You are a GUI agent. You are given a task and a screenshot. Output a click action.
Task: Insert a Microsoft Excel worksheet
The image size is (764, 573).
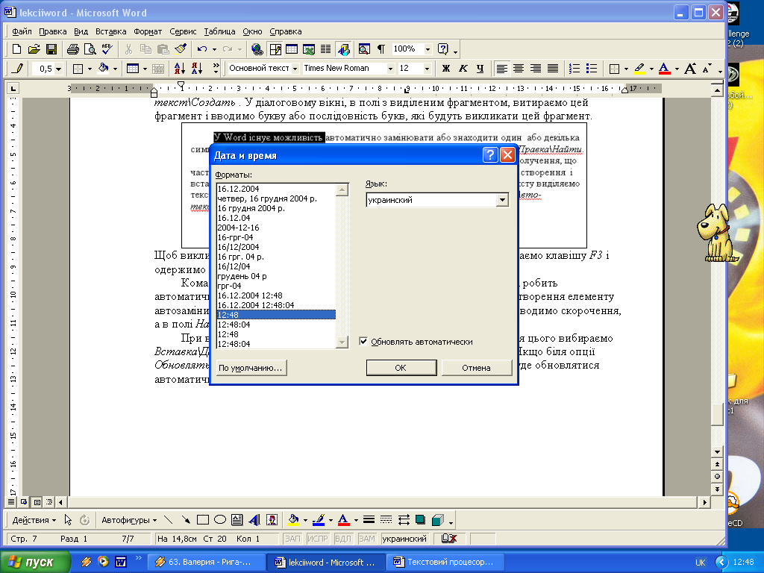(x=309, y=48)
